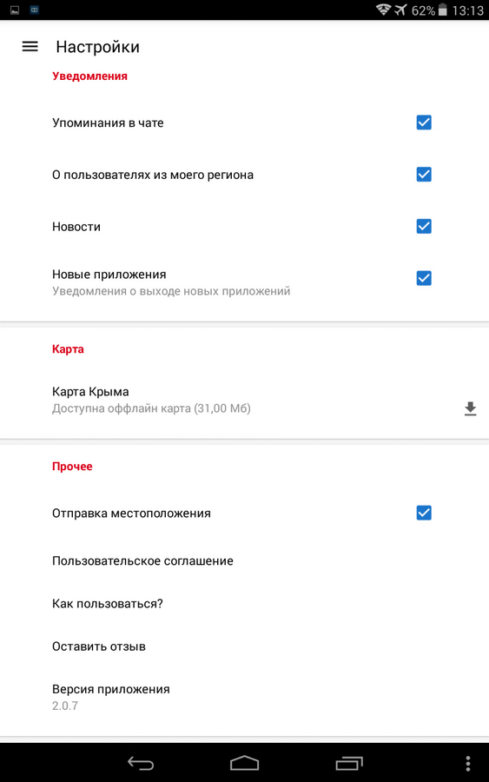
Task: Open the hamburger navigation menu
Action: [30, 46]
